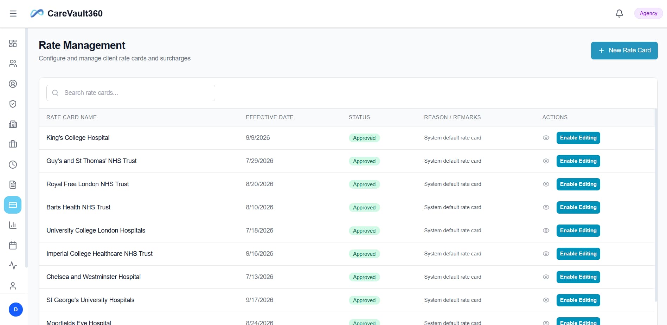
Task: Open notifications bell
Action: point(619,13)
